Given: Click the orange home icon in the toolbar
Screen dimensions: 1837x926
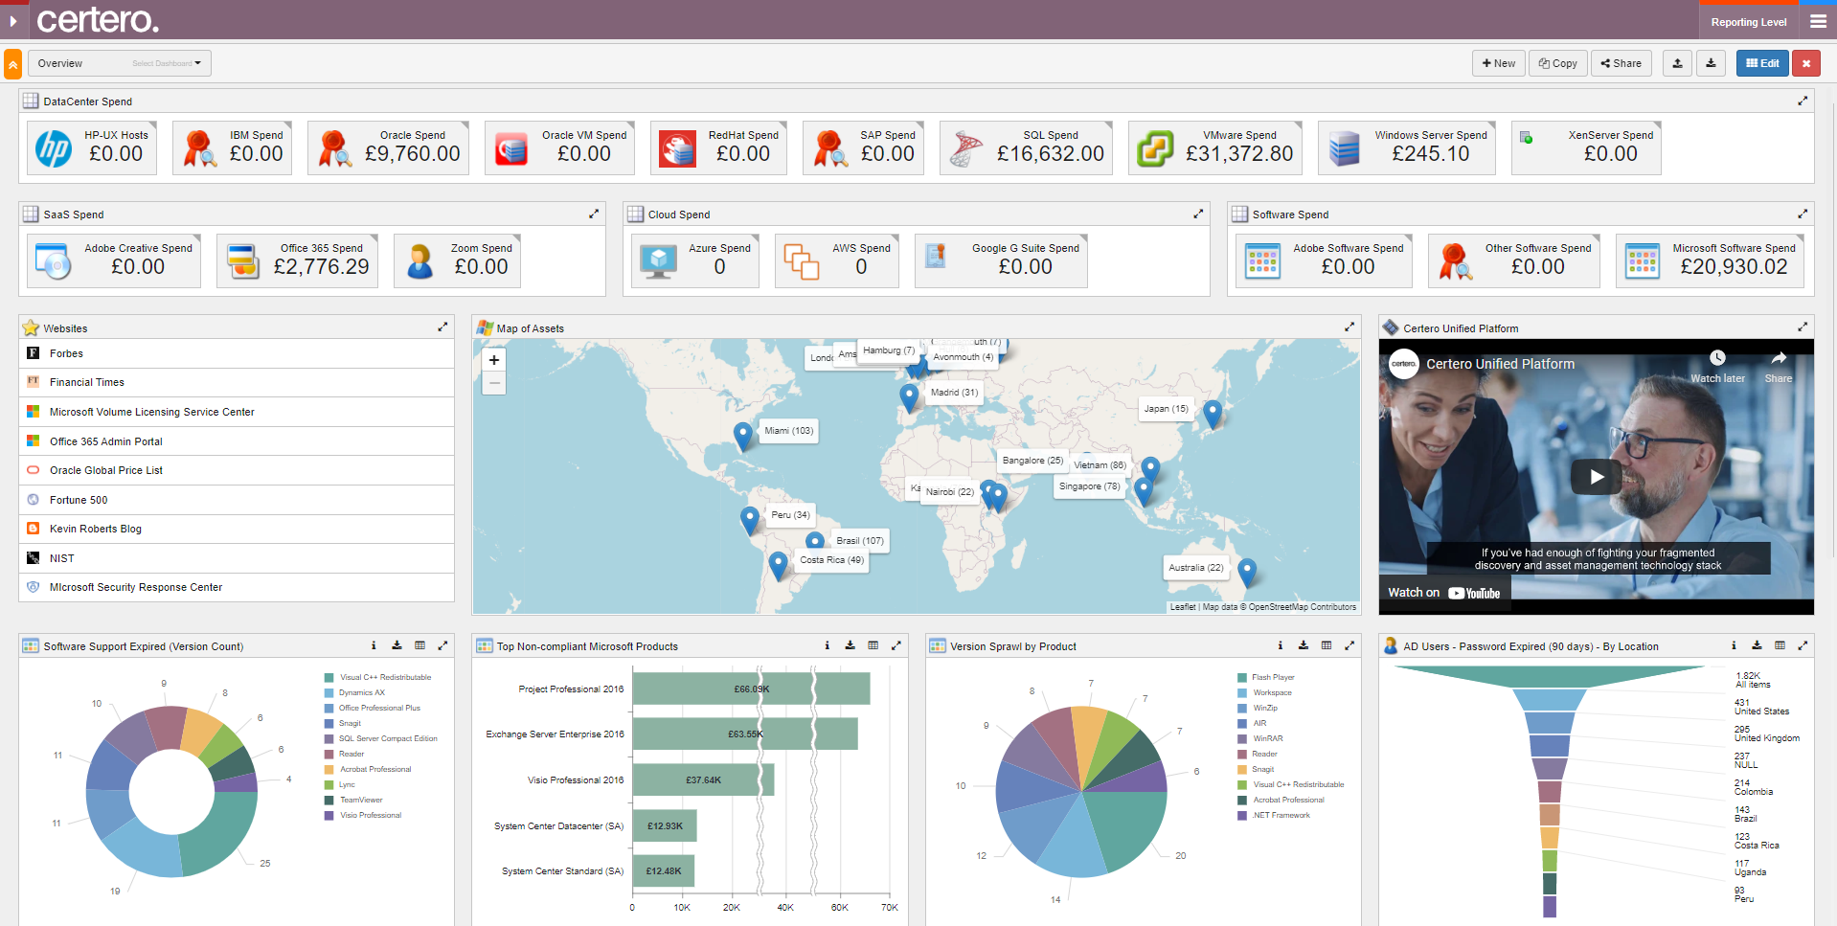Looking at the screenshot, I should pyautogui.click(x=12, y=64).
